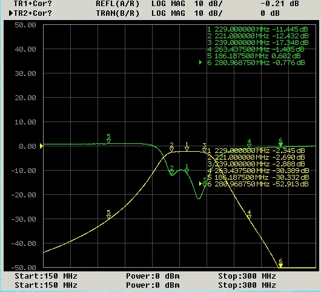
Task: Click yellow readout 229.000000 MHz -2.345 dB
Action: click(256, 151)
